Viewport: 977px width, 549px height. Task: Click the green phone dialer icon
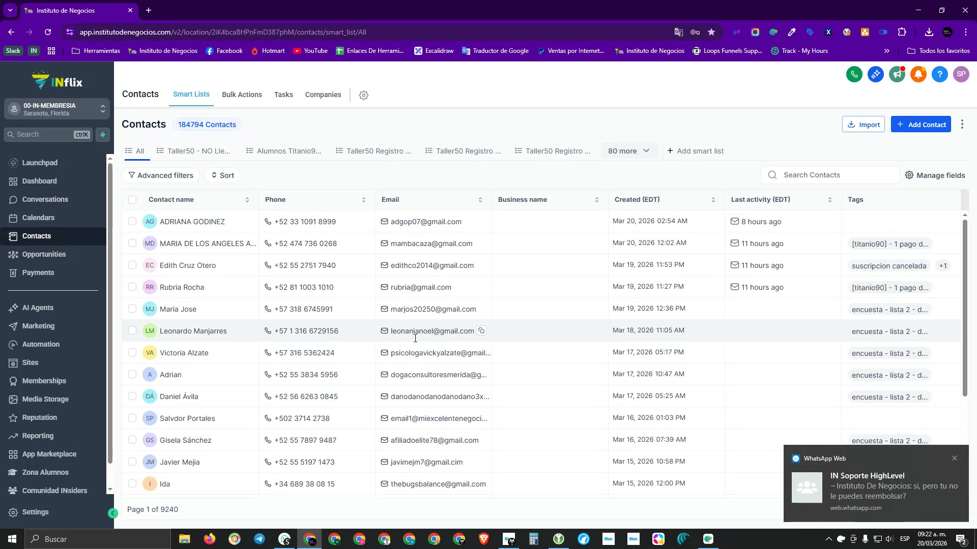(x=854, y=74)
